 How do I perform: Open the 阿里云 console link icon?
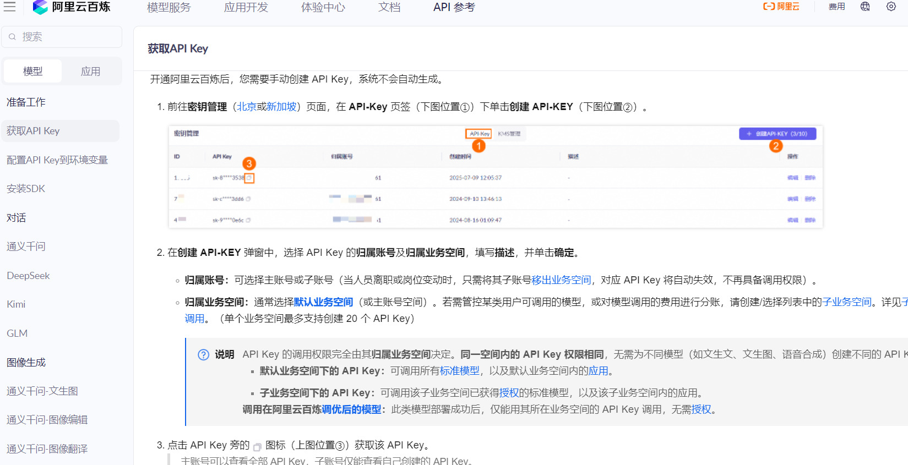[781, 7]
